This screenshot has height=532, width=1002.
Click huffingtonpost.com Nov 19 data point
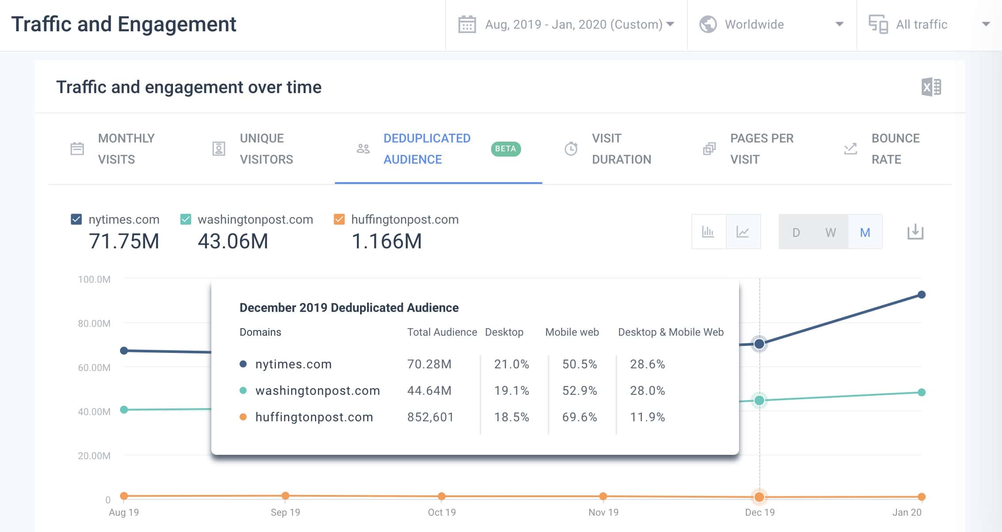pos(603,496)
